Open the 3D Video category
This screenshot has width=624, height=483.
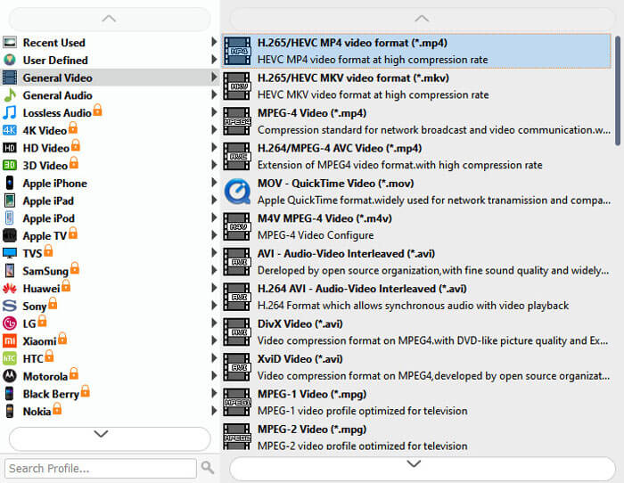110,165
